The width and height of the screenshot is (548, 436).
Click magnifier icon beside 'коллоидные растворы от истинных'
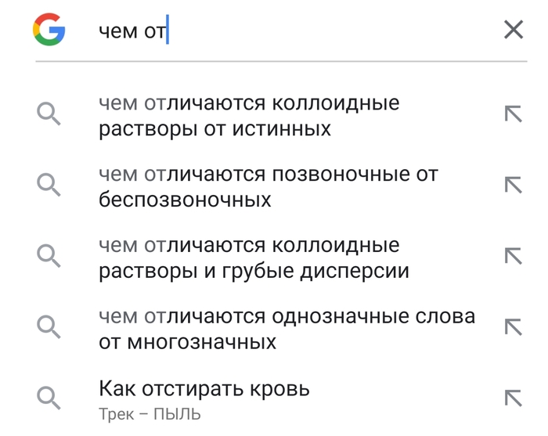tap(49, 115)
